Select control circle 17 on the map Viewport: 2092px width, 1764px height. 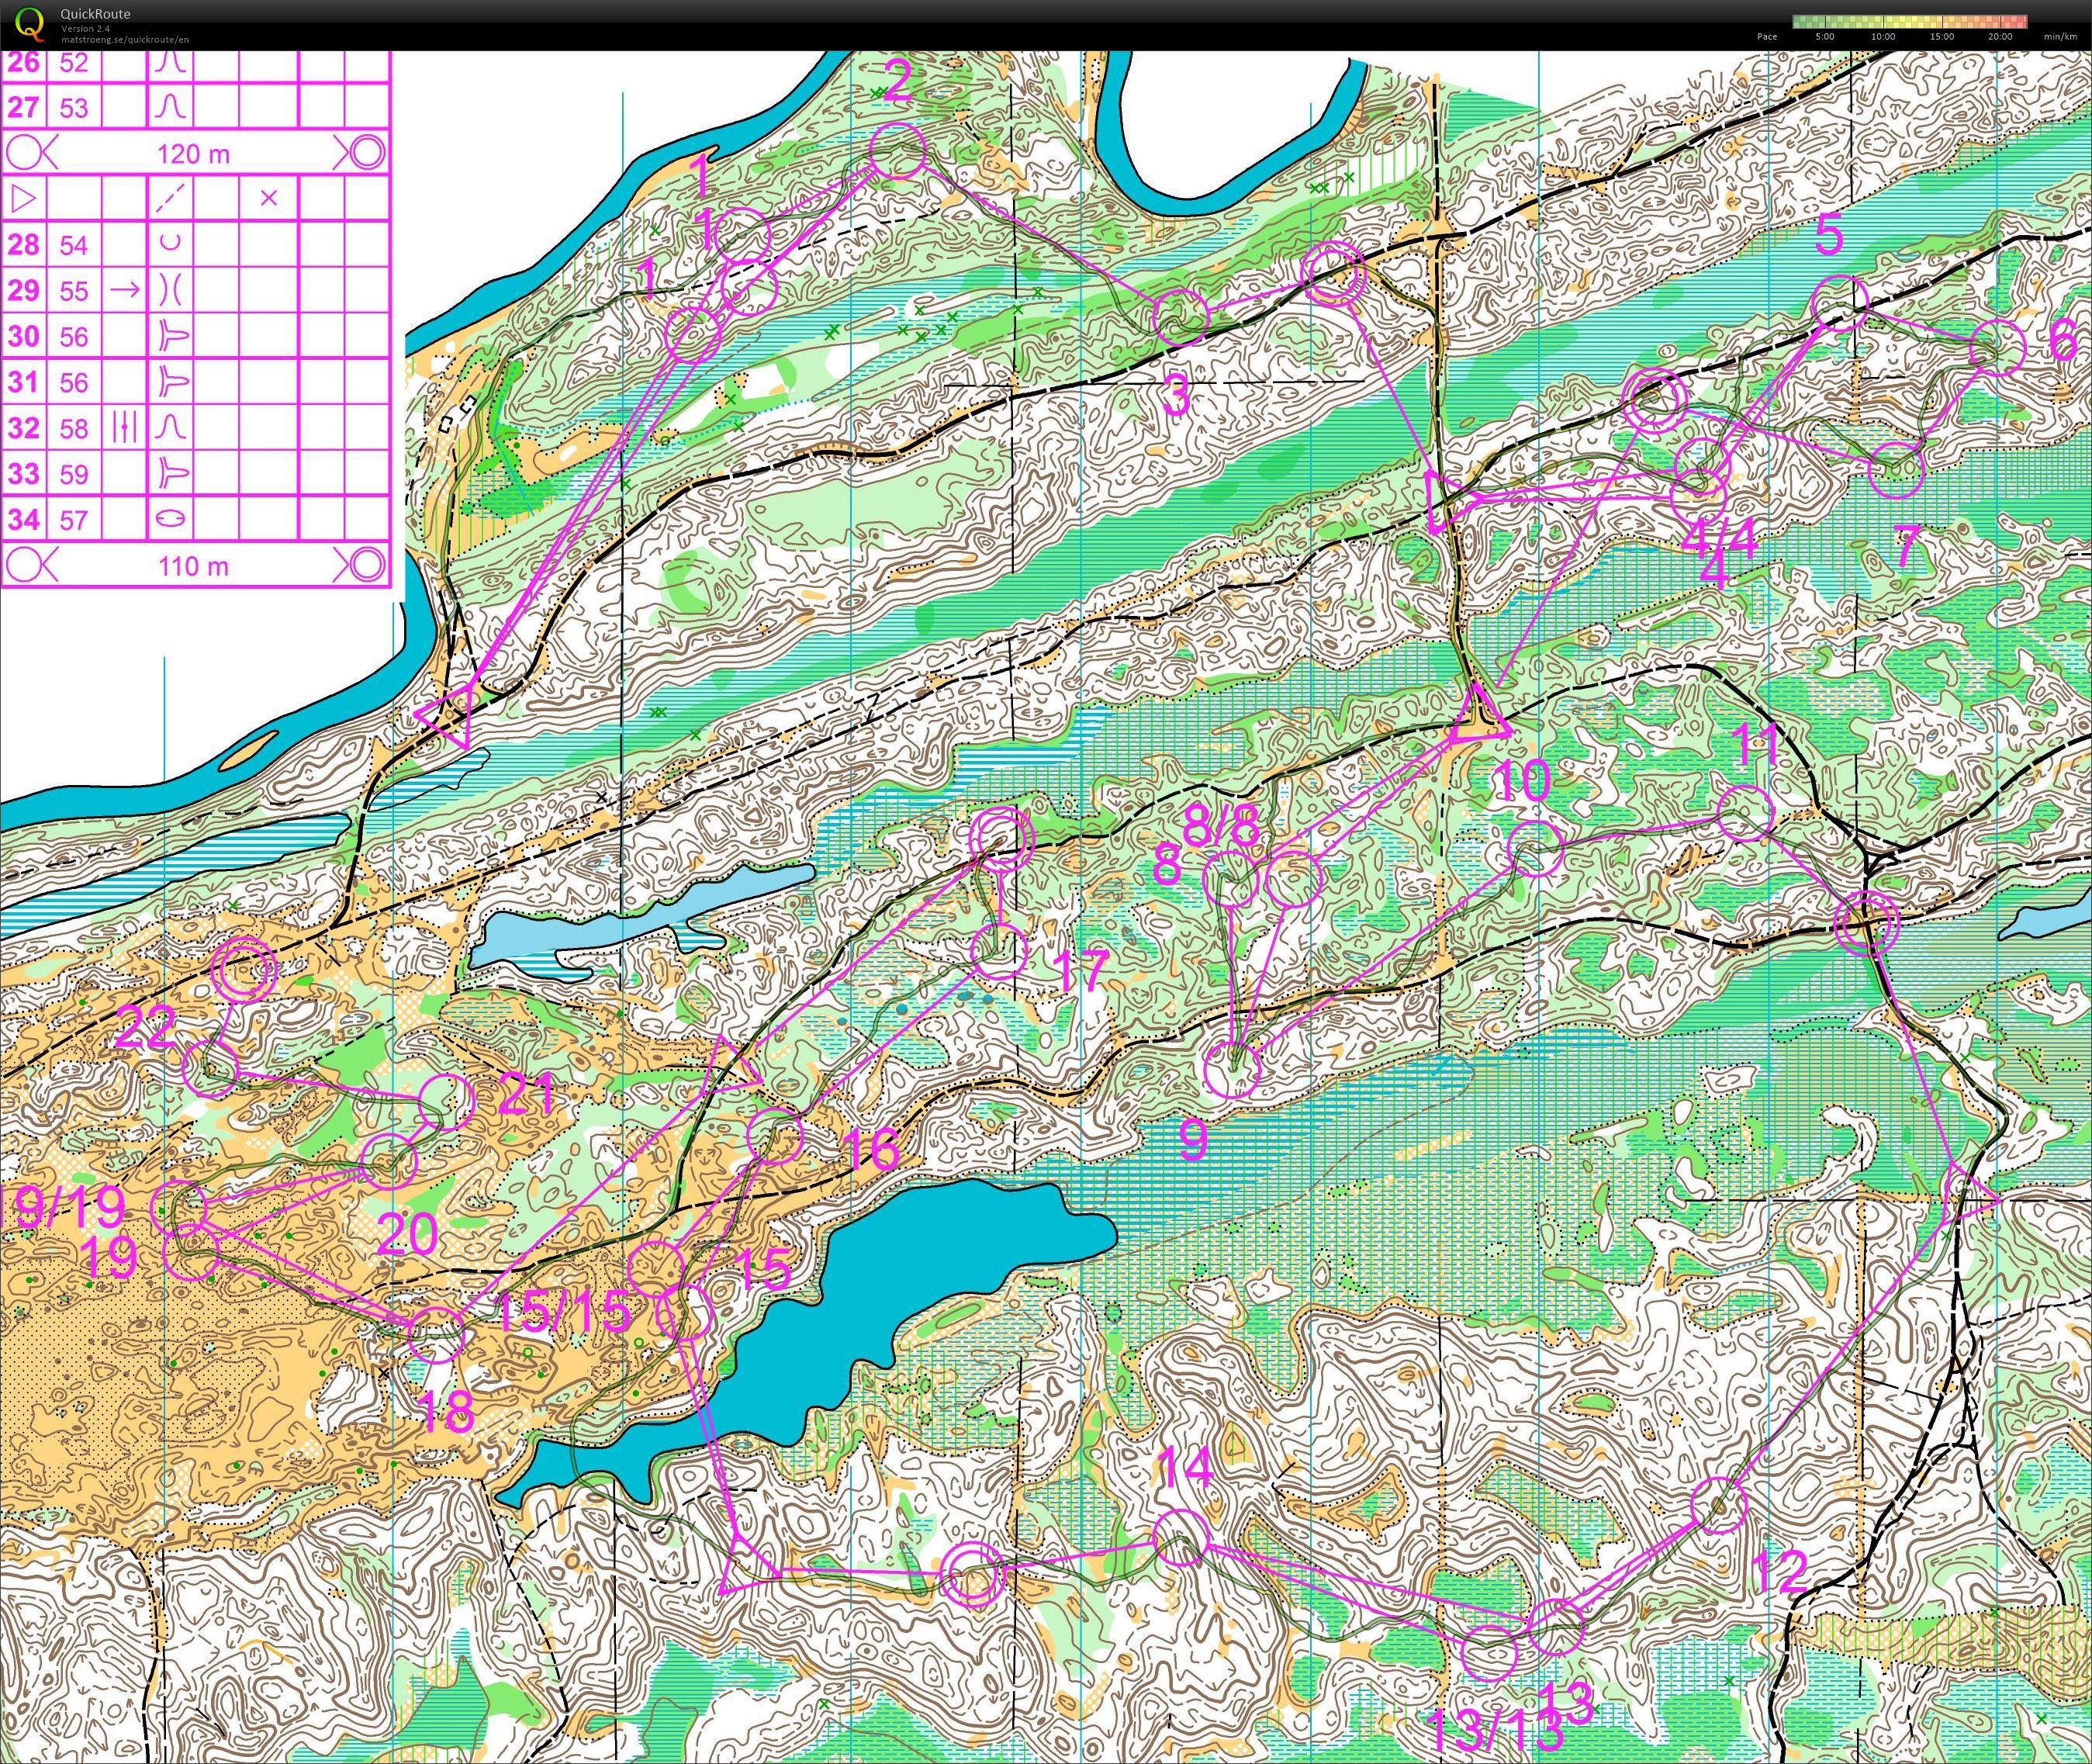click(999, 952)
